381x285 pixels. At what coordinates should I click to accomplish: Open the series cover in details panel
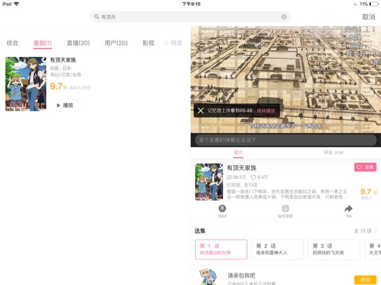pos(209,182)
